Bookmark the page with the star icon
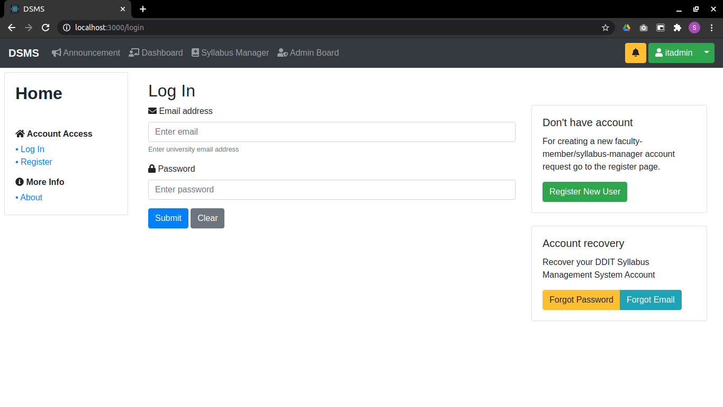The width and height of the screenshot is (723, 407). (x=605, y=28)
